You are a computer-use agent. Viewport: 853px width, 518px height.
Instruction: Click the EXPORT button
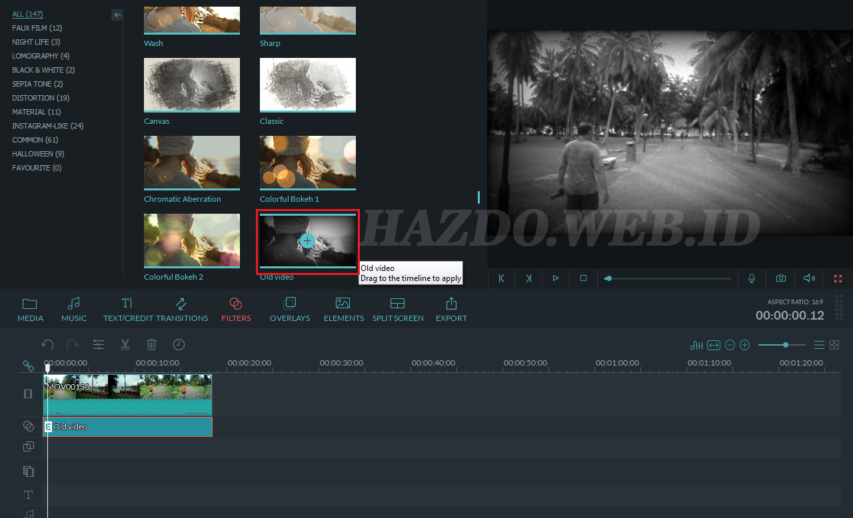pos(451,310)
